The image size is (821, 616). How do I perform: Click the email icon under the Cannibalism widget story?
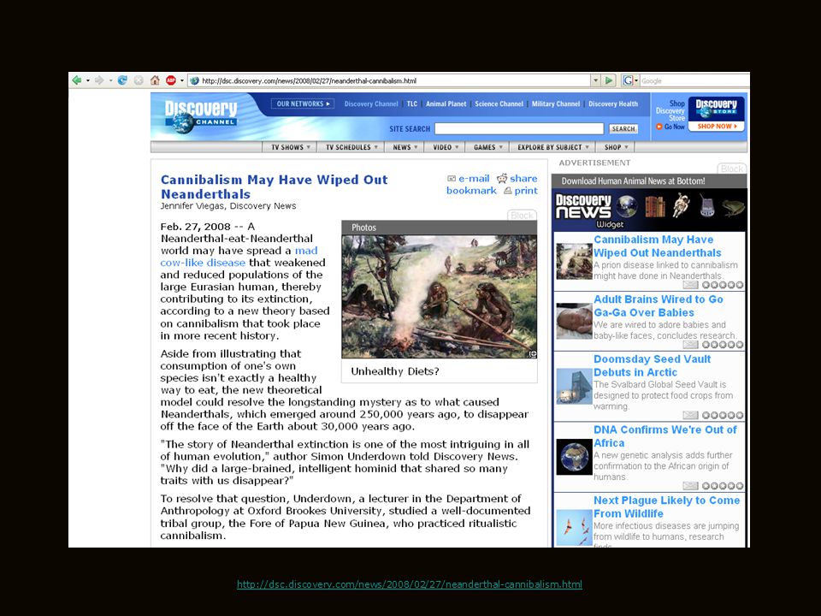tap(691, 285)
